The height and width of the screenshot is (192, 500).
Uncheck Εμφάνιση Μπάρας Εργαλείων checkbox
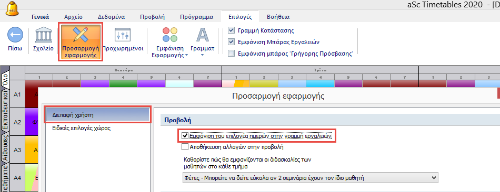pyautogui.click(x=231, y=42)
